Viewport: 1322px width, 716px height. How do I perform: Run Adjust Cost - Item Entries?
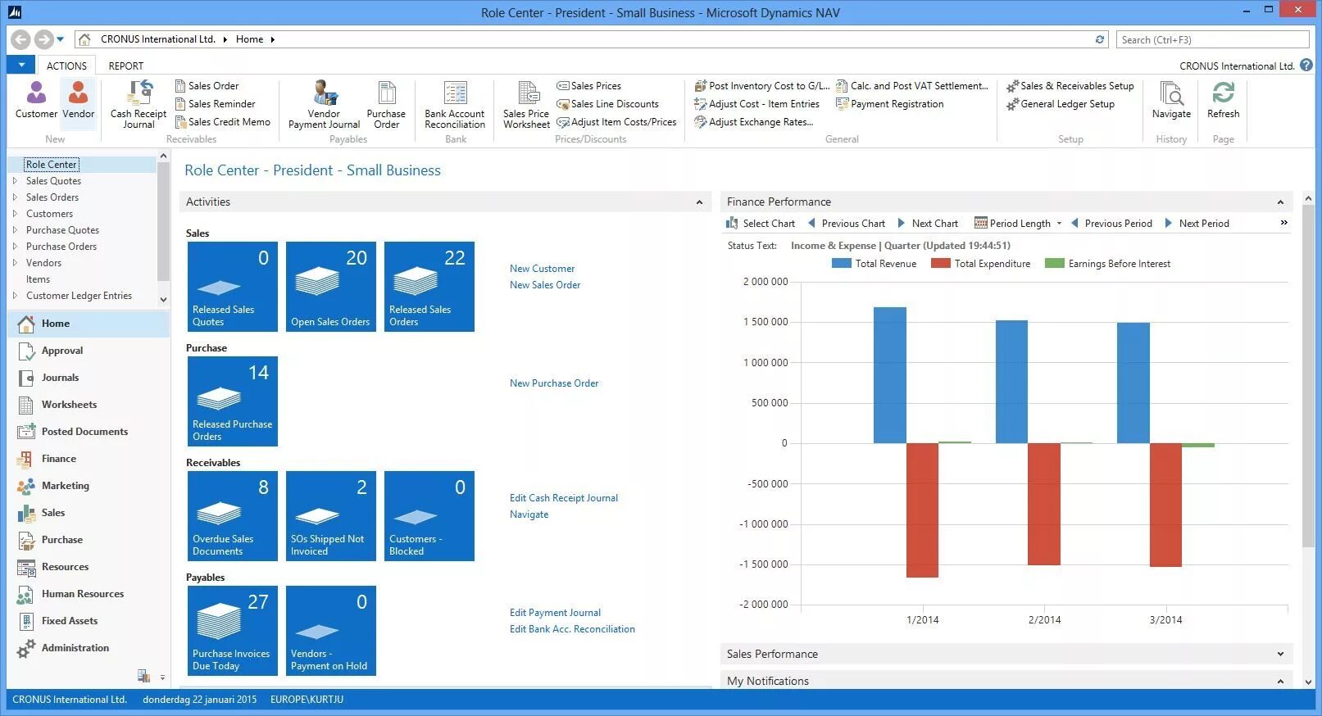click(757, 103)
